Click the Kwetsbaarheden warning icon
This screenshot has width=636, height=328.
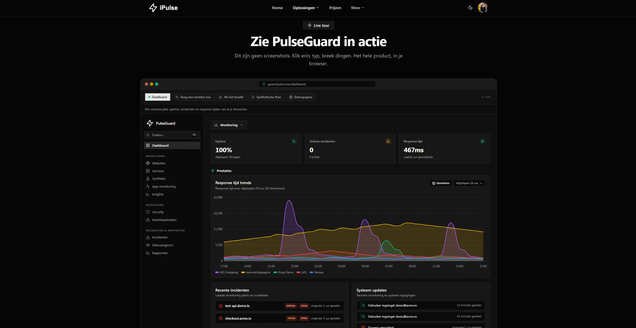tap(148, 220)
